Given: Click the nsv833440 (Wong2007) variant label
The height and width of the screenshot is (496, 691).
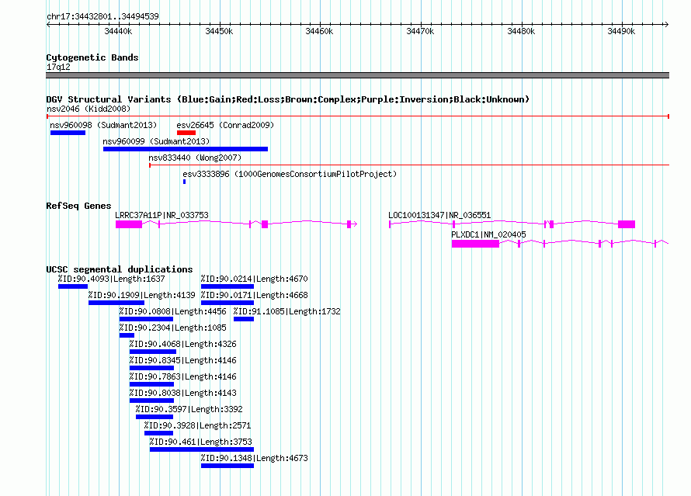Looking at the screenshot, I should (195, 158).
